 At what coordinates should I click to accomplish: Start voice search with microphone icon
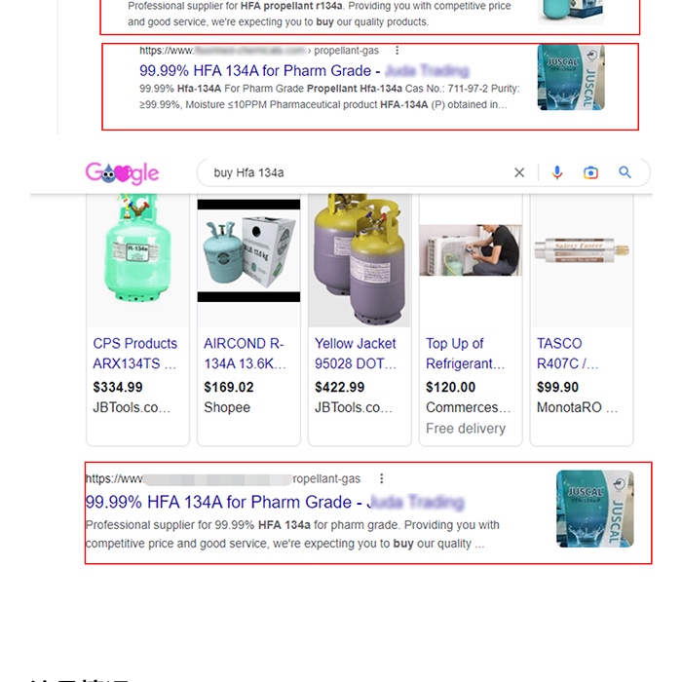pyautogui.click(x=557, y=172)
